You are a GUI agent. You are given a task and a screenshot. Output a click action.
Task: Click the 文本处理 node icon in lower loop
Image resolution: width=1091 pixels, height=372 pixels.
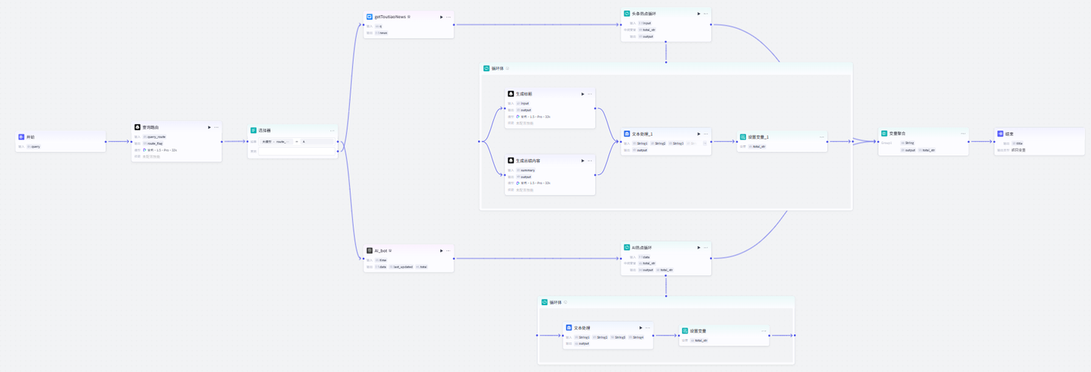point(569,328)
